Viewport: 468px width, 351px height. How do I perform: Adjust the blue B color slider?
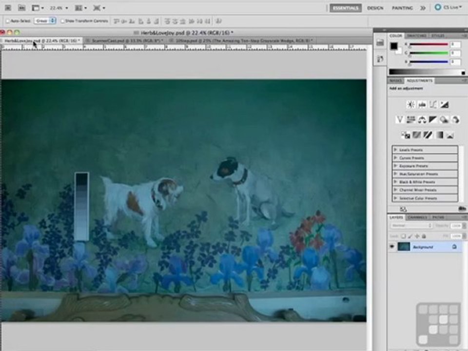coord(429,62)
